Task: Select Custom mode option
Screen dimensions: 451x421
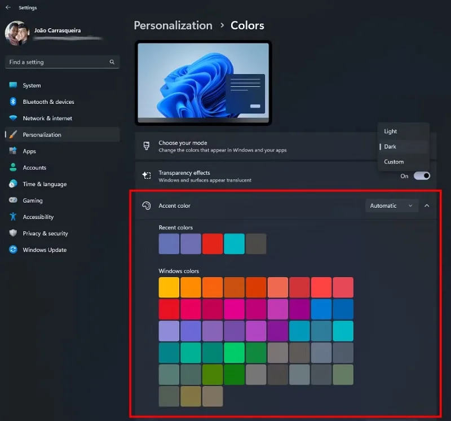Action: [x=403, y=162]
